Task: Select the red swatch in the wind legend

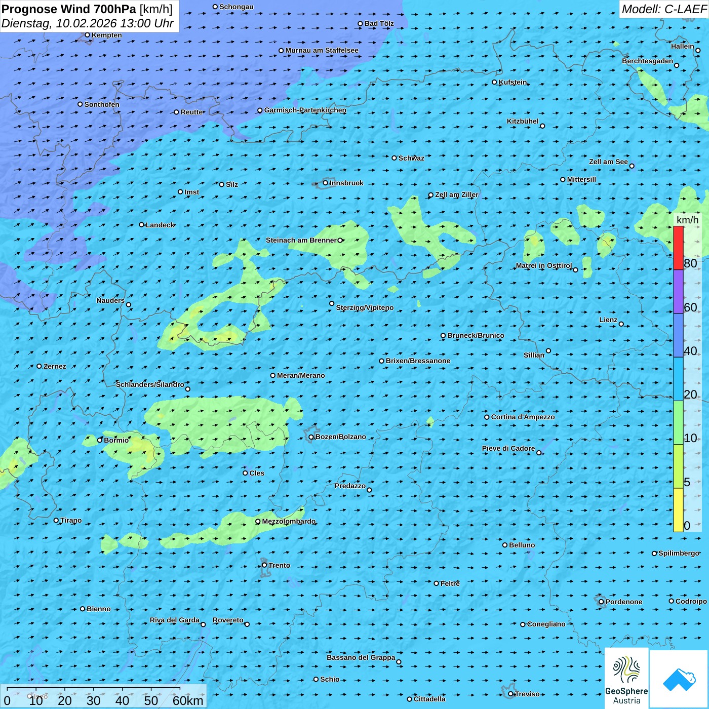Action: pos(678,248)
